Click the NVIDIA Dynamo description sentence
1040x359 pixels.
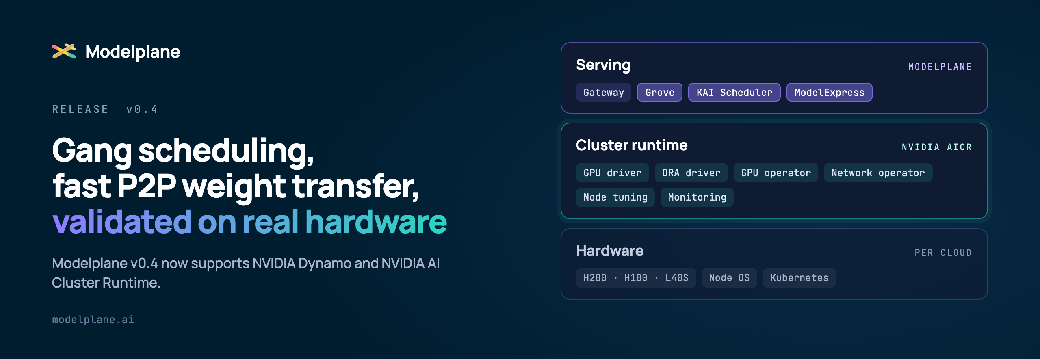click(246, 273)
